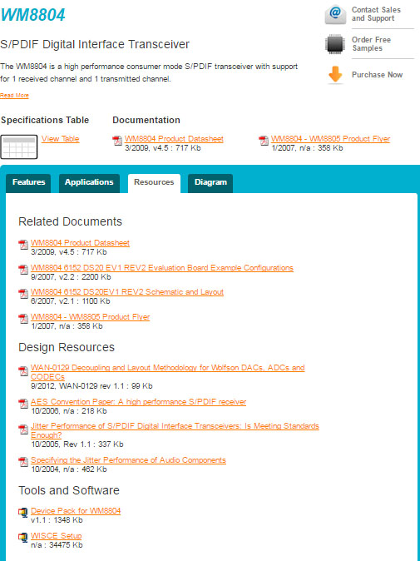Switch to the Applications tab
Screen dimensions: 420x561
(89, 183)
